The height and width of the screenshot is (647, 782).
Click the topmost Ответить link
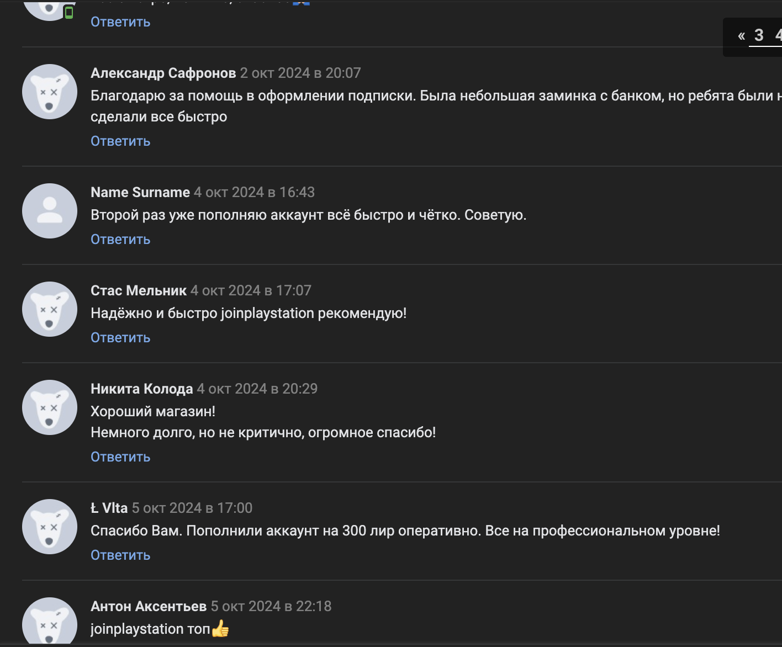coord(120,22)
